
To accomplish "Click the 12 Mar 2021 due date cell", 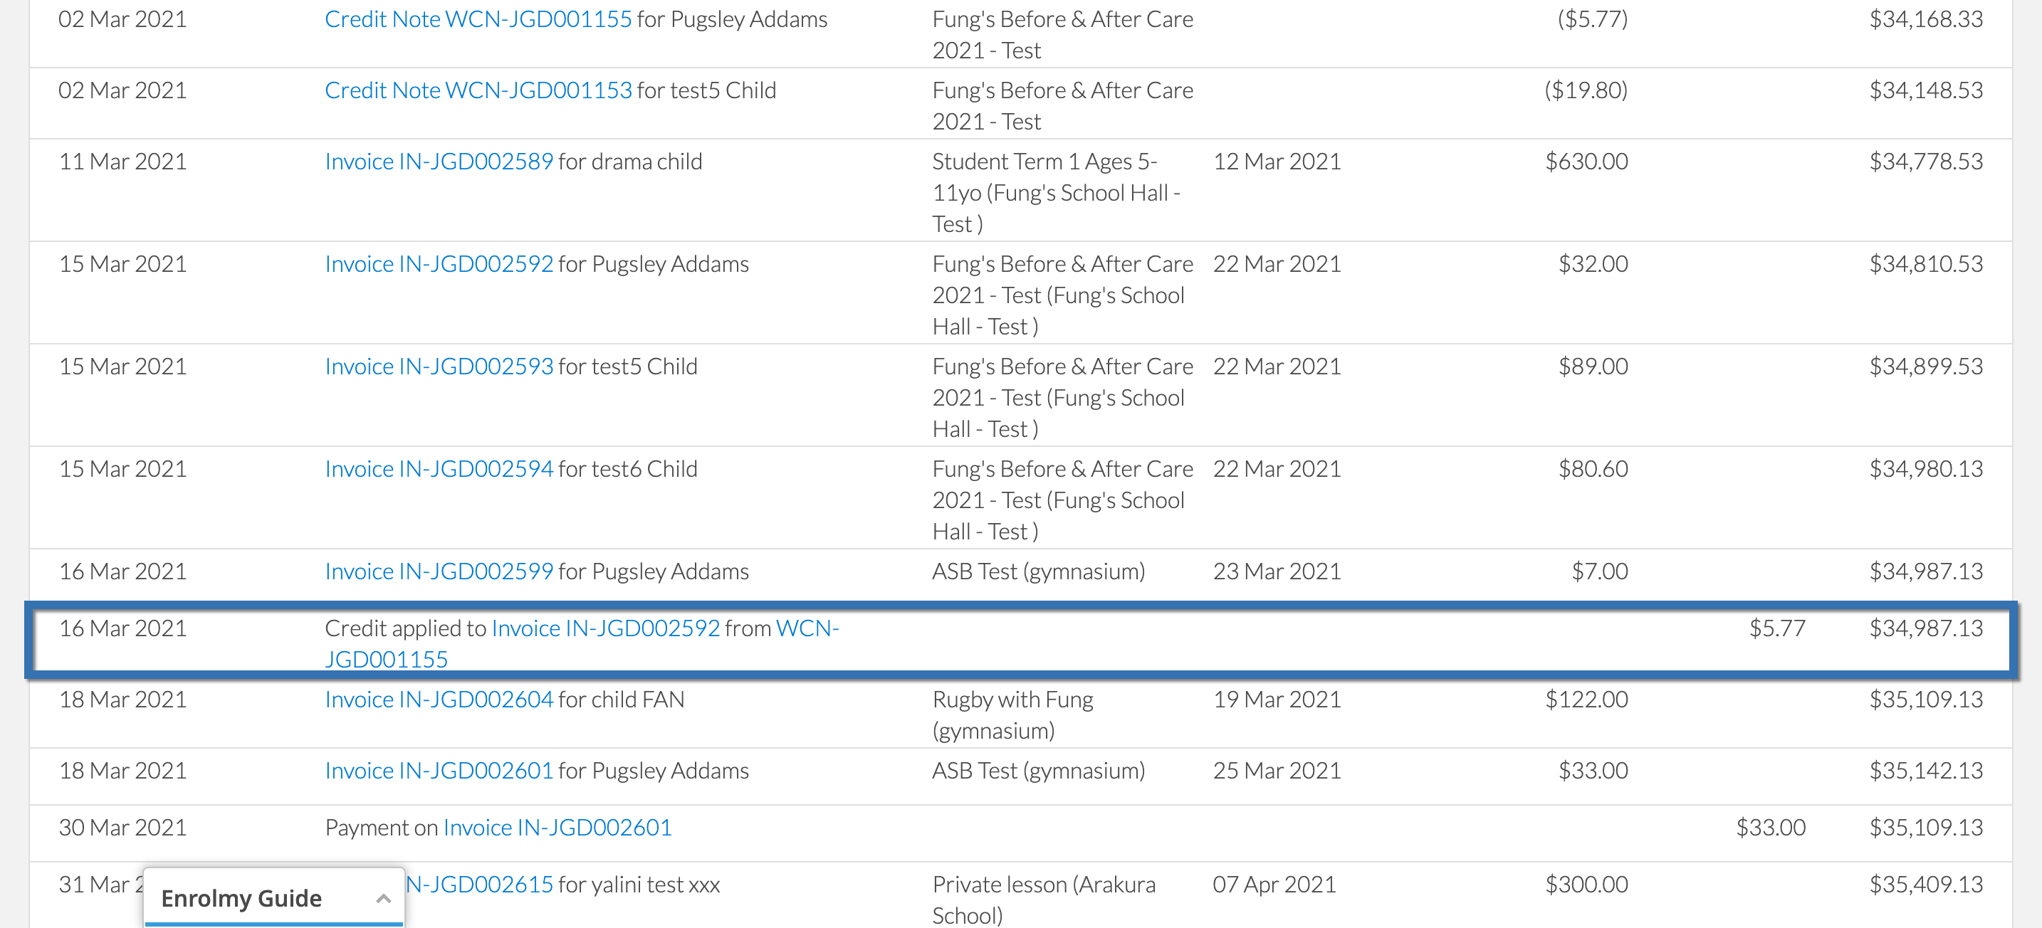I will point(1276,162).
